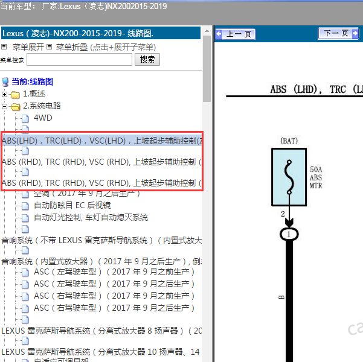
Task: Open 音响系统（不带 LEXUS 雷克萨斯导航系统）entry
Action: click(101, 240)
